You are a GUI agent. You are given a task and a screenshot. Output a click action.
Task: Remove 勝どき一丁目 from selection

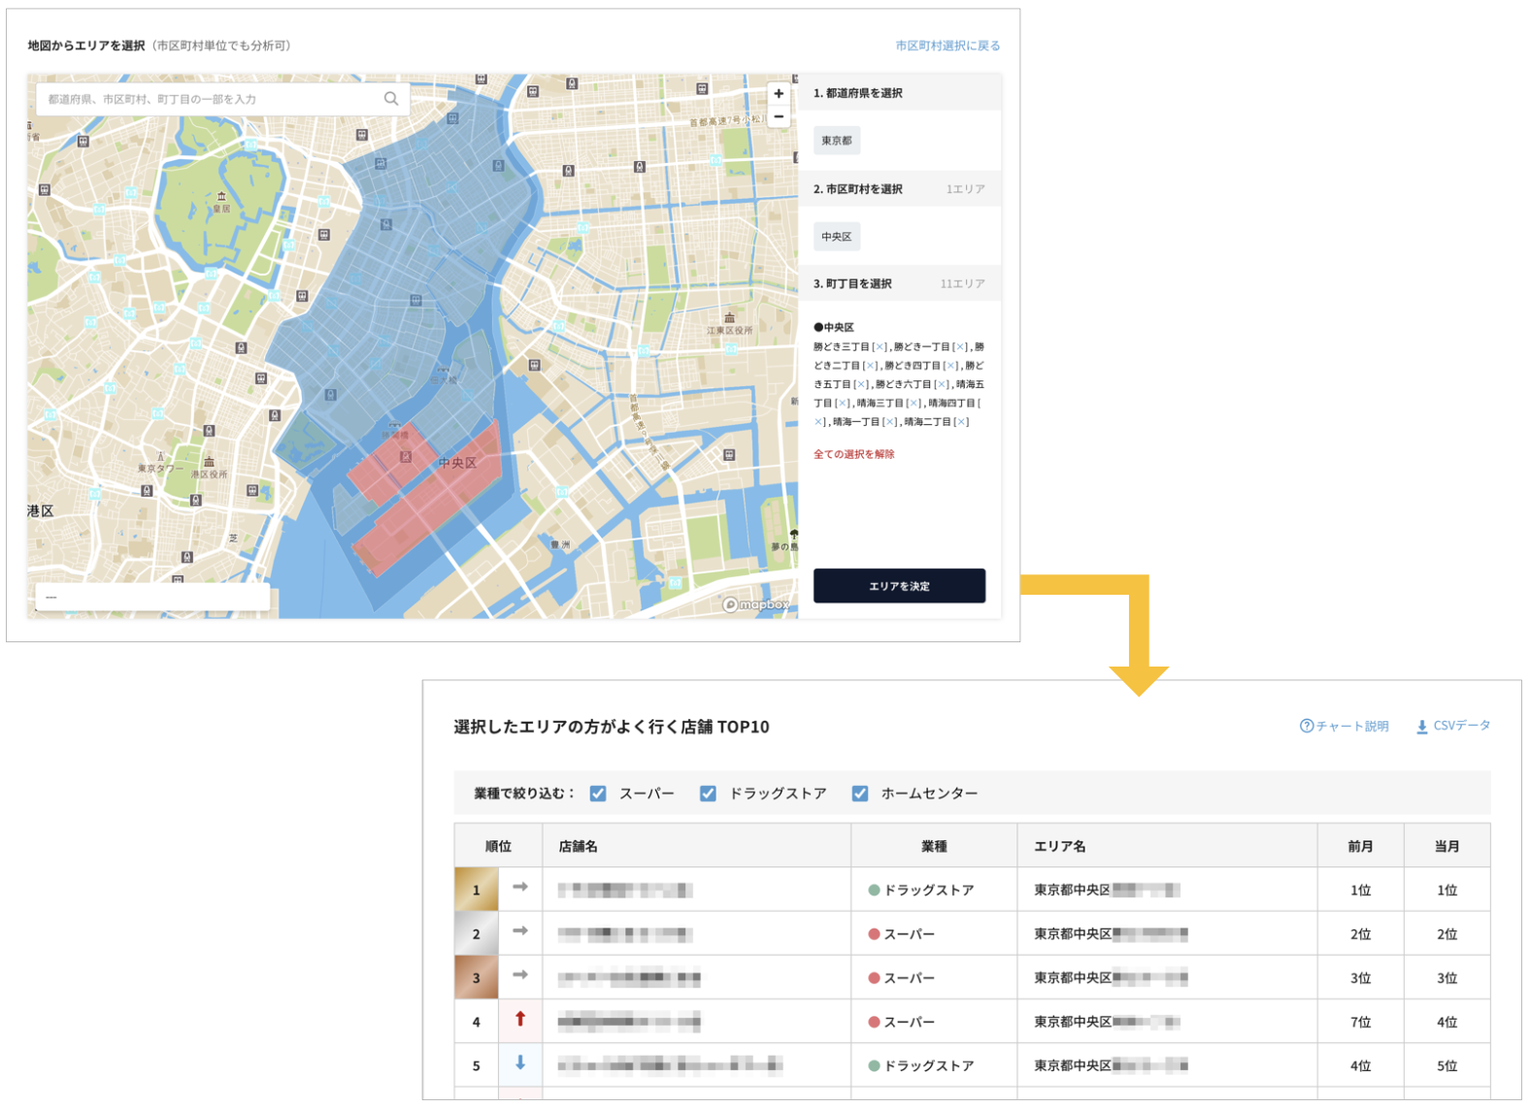point(959,347)
